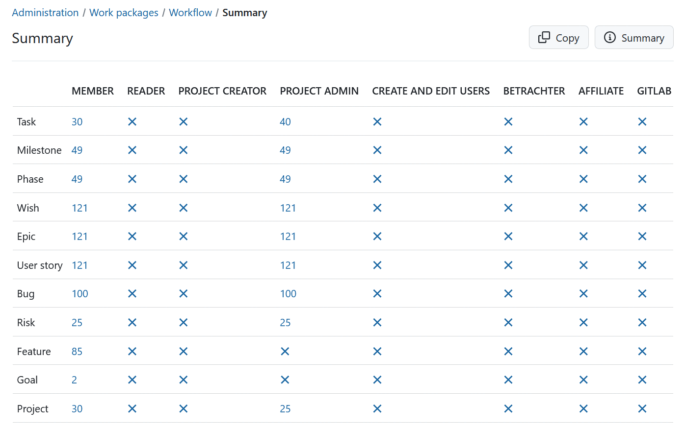Click the X for Risk under Reader
Viewport: 685px width, 429px height.
(132, 322)
